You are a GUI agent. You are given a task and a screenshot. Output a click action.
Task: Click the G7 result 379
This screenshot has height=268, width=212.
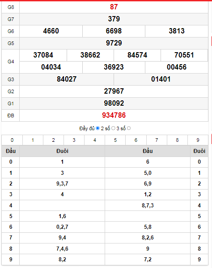(x=114, y=19)
